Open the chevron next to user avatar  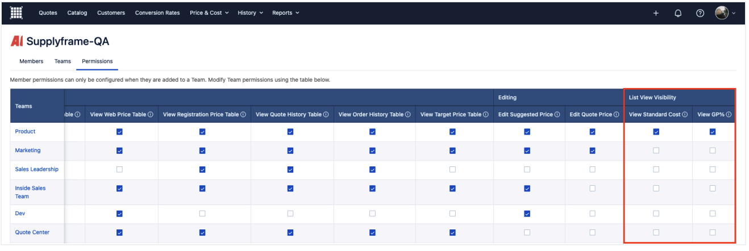734,13
